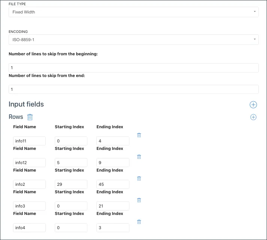Screen dimensions: 267x240
Task: Edit the info4 field name
Action: pos(29,228)
